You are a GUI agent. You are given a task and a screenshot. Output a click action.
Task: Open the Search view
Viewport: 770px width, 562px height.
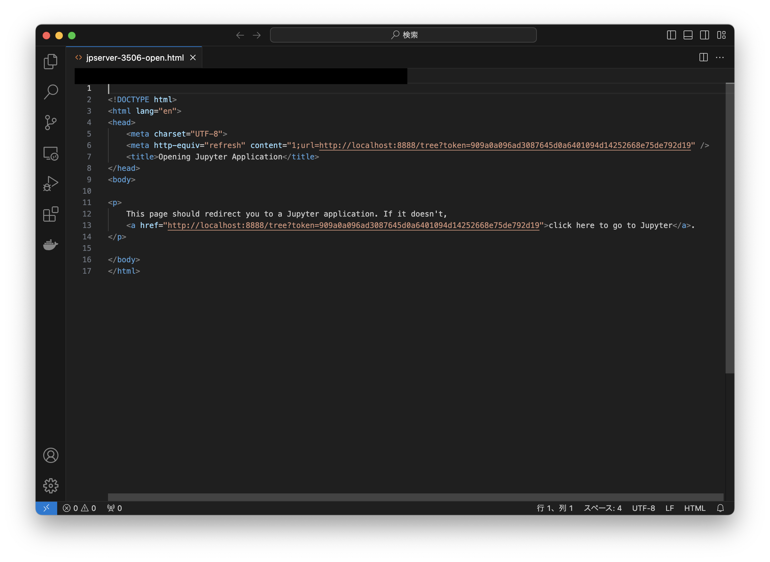click(x=51, y=91)
